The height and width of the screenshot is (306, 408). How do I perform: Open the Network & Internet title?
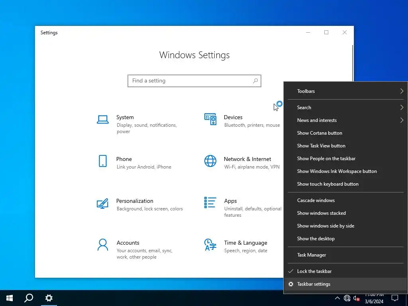click(247, 159)
